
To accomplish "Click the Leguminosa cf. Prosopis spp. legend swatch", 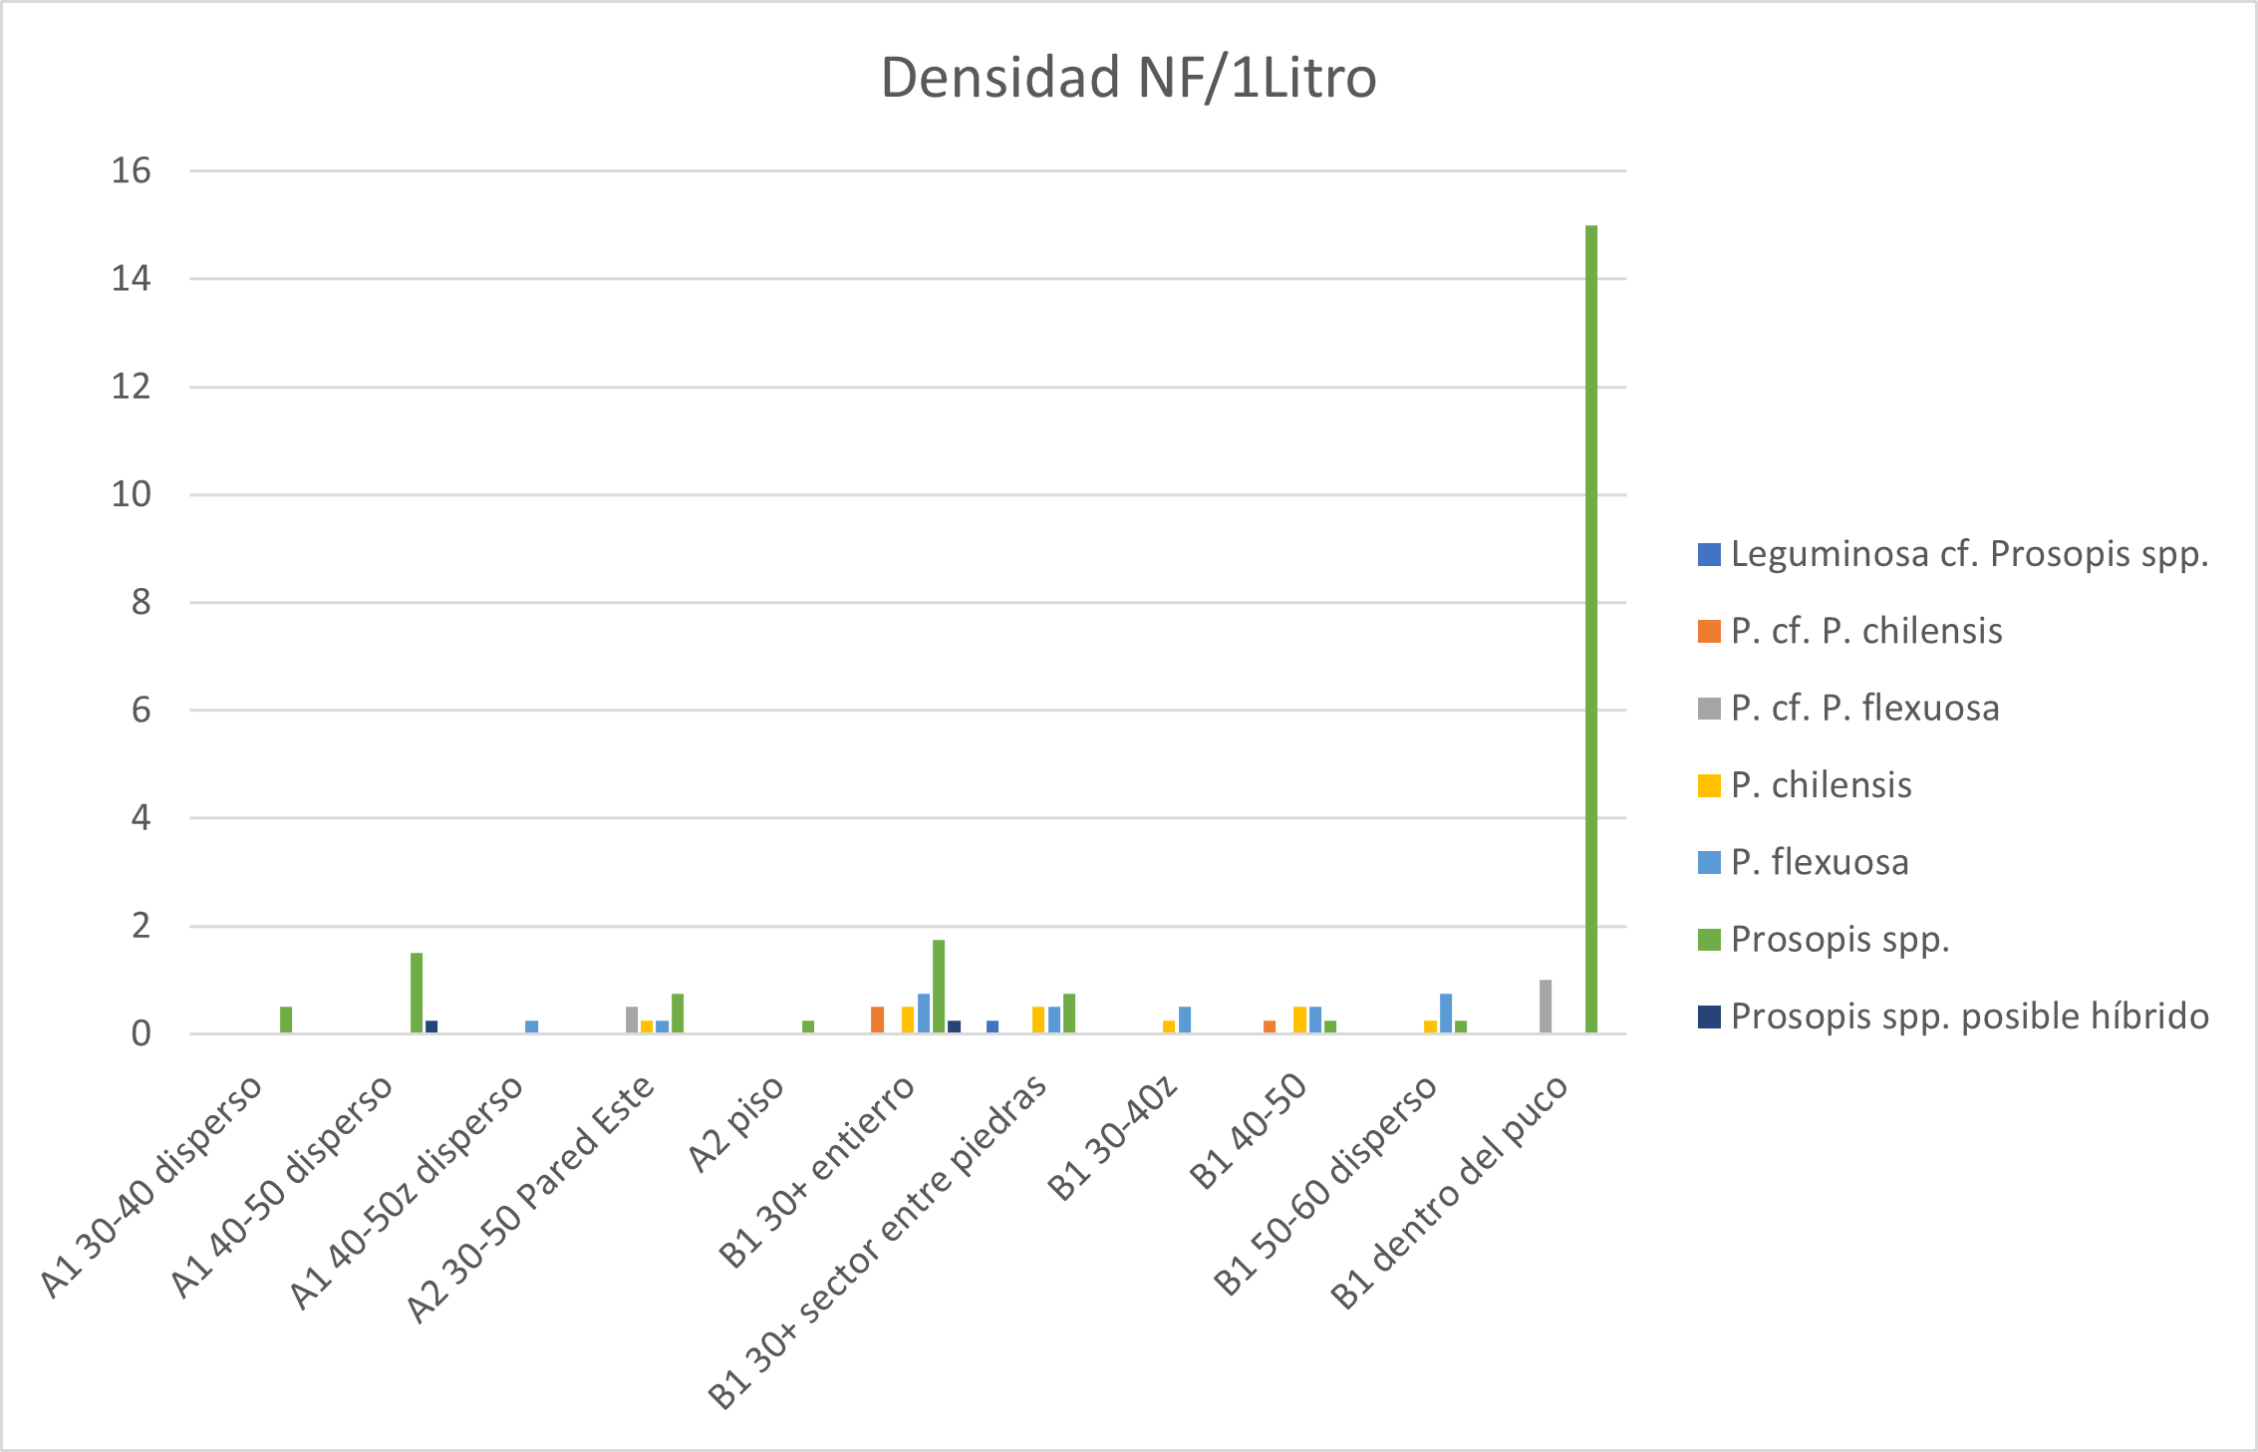I will tap(1709, 555).
